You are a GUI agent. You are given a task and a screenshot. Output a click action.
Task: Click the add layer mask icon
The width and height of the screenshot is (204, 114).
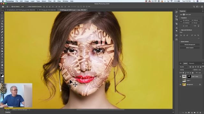(x=189, y=113)
